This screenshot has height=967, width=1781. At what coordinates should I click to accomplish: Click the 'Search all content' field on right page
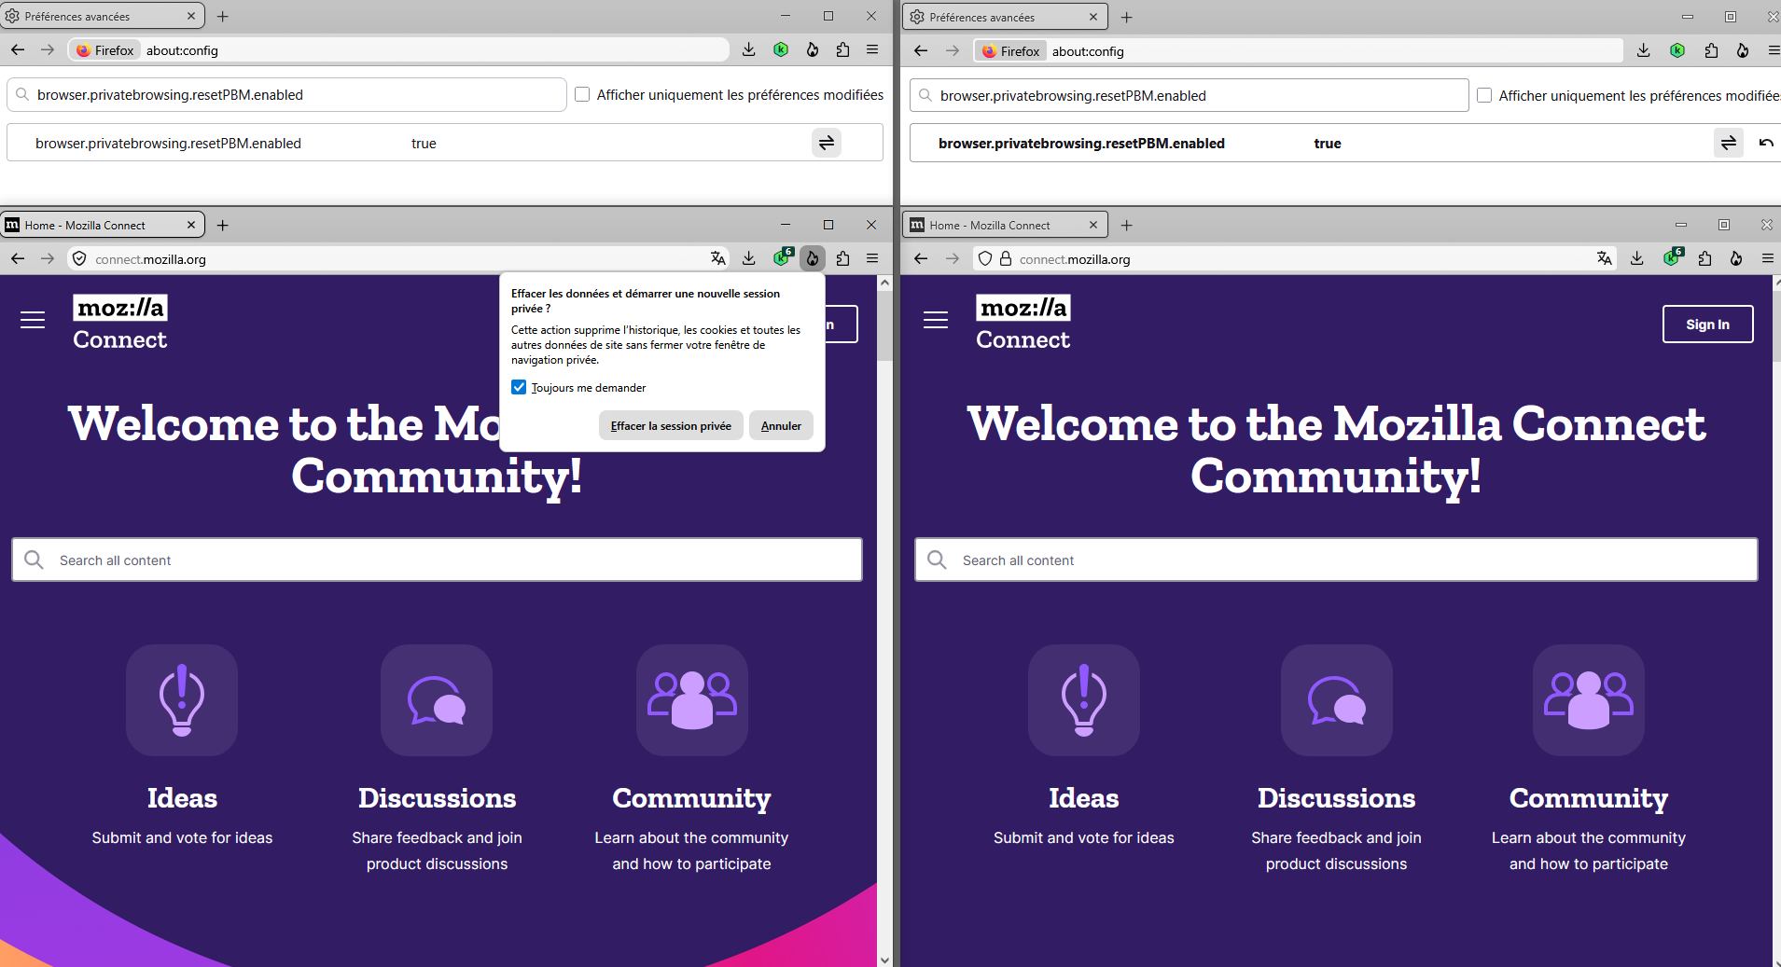click(x=1336, y=559)
